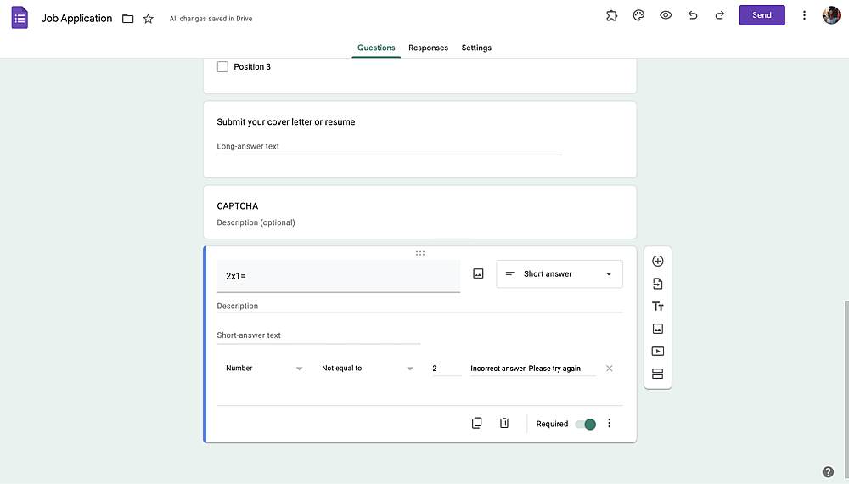Open the top-bar more options menu
849x484 pixels.
804,15
